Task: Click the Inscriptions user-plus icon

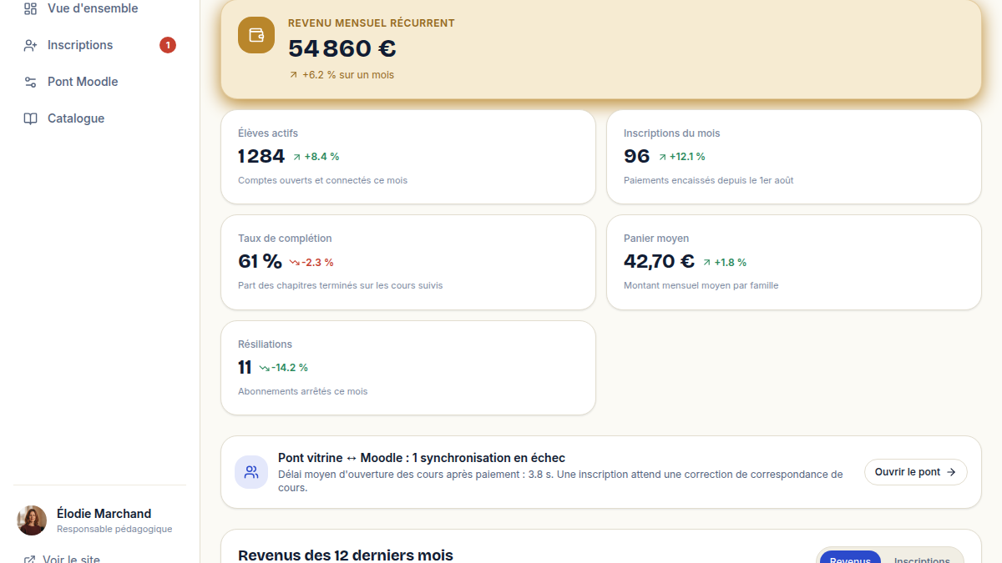Action: point(30,45)
